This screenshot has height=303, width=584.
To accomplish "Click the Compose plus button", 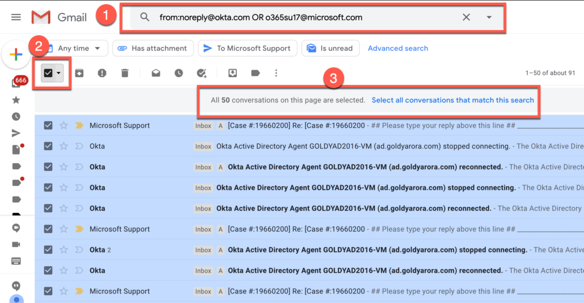I will tap(16, 55).
